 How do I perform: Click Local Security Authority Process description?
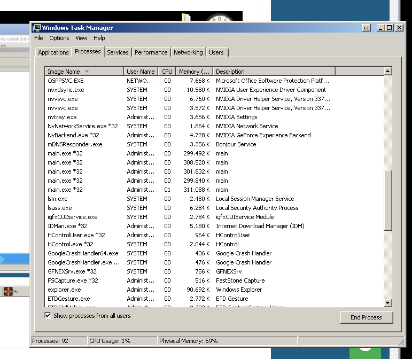tap(257, 208)
